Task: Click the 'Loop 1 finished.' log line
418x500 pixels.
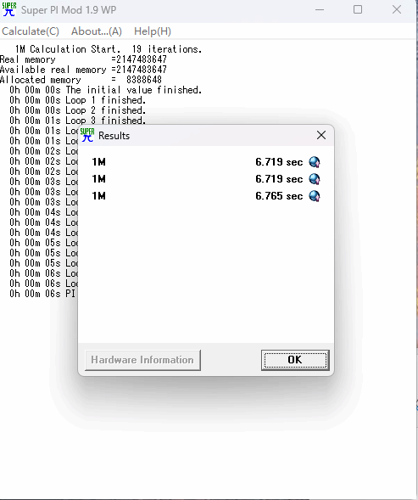Action: [x=77, y=100]
